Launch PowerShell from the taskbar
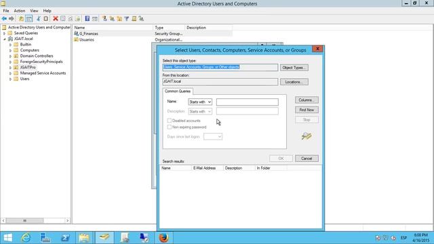 click(x=65, y=238)
